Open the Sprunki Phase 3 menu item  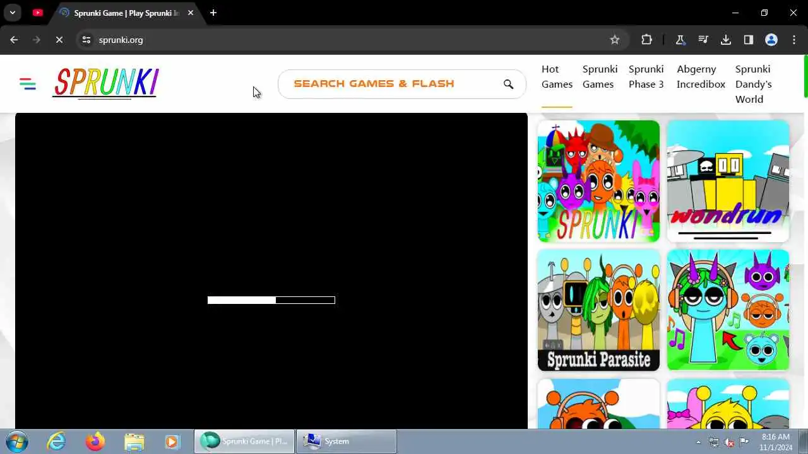[x=646, y=77]
